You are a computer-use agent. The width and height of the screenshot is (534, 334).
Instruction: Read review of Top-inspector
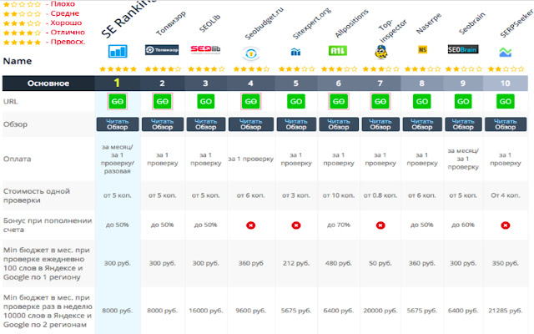(x=380, y=124)
